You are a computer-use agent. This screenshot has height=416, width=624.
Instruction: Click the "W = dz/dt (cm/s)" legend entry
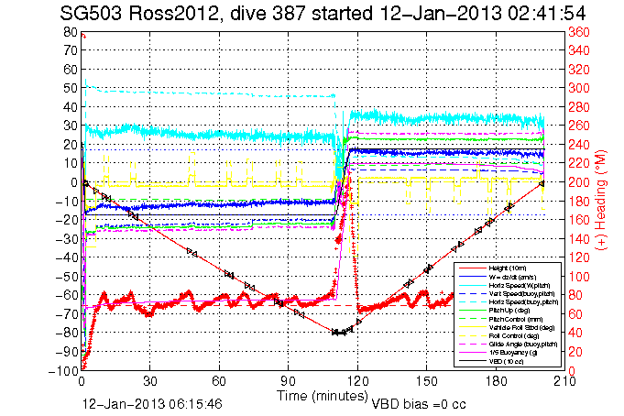[x=512, y=277]
